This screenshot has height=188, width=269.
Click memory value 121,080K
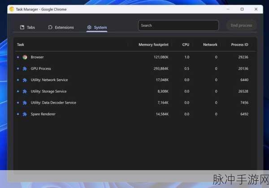click(x=161, y=57)
